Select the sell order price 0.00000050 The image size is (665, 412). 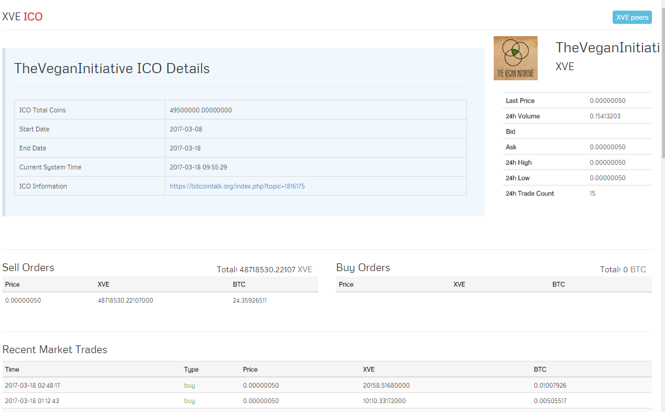[x=23, y=300]
